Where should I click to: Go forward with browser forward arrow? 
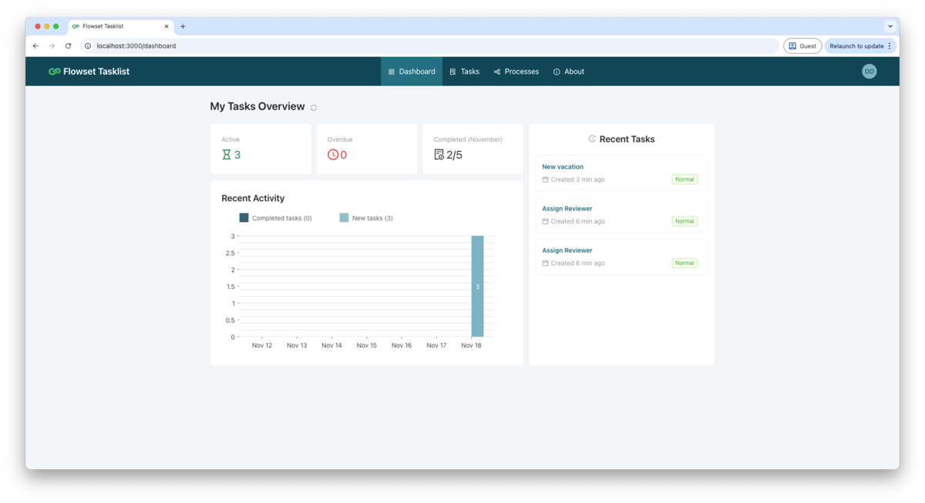point(52,46)
